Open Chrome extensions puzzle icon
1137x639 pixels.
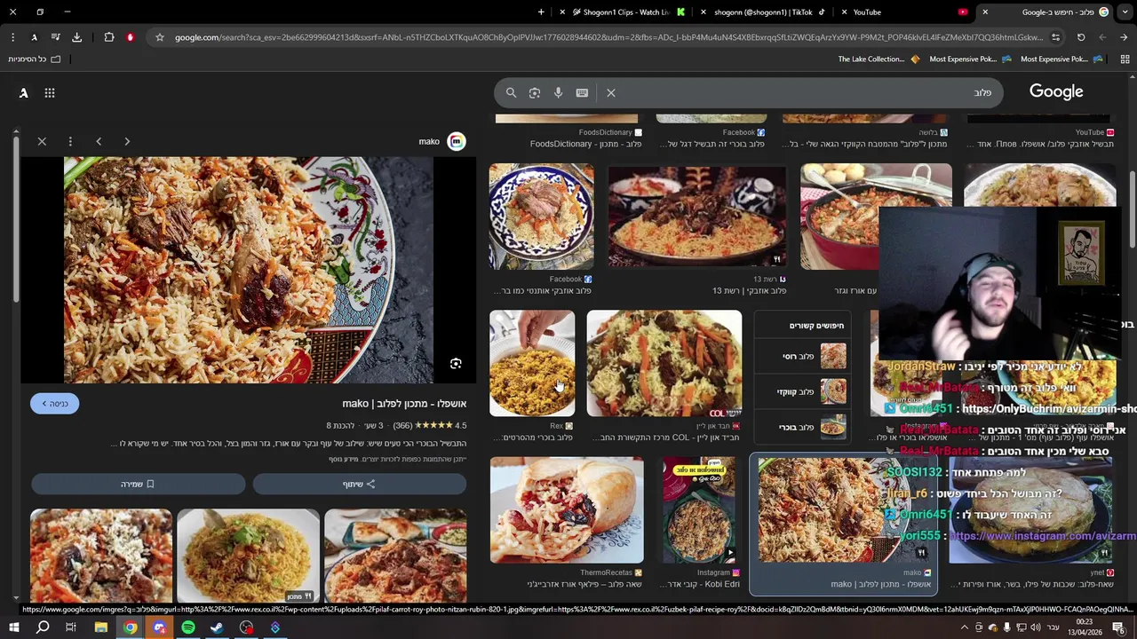(x=109, y=37)
